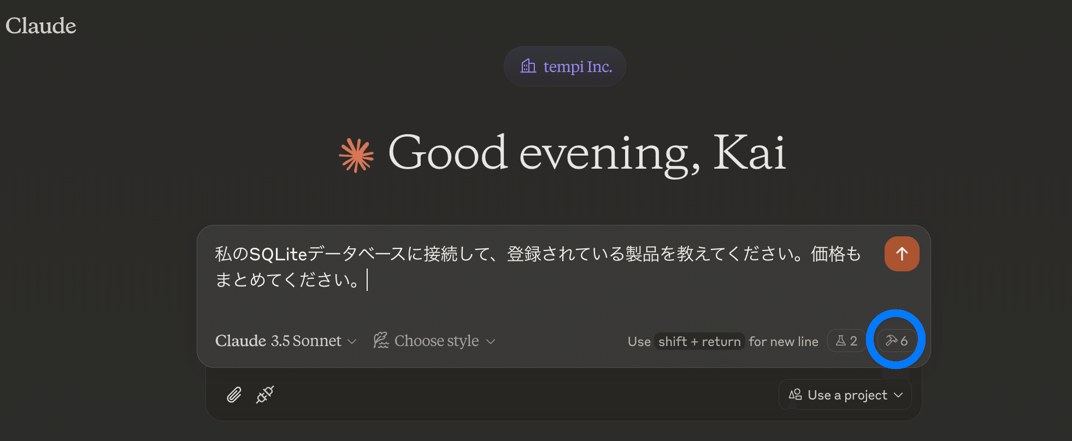Click the Good evening, Kai greeting

pyautogui.click(x=586, y=153)
